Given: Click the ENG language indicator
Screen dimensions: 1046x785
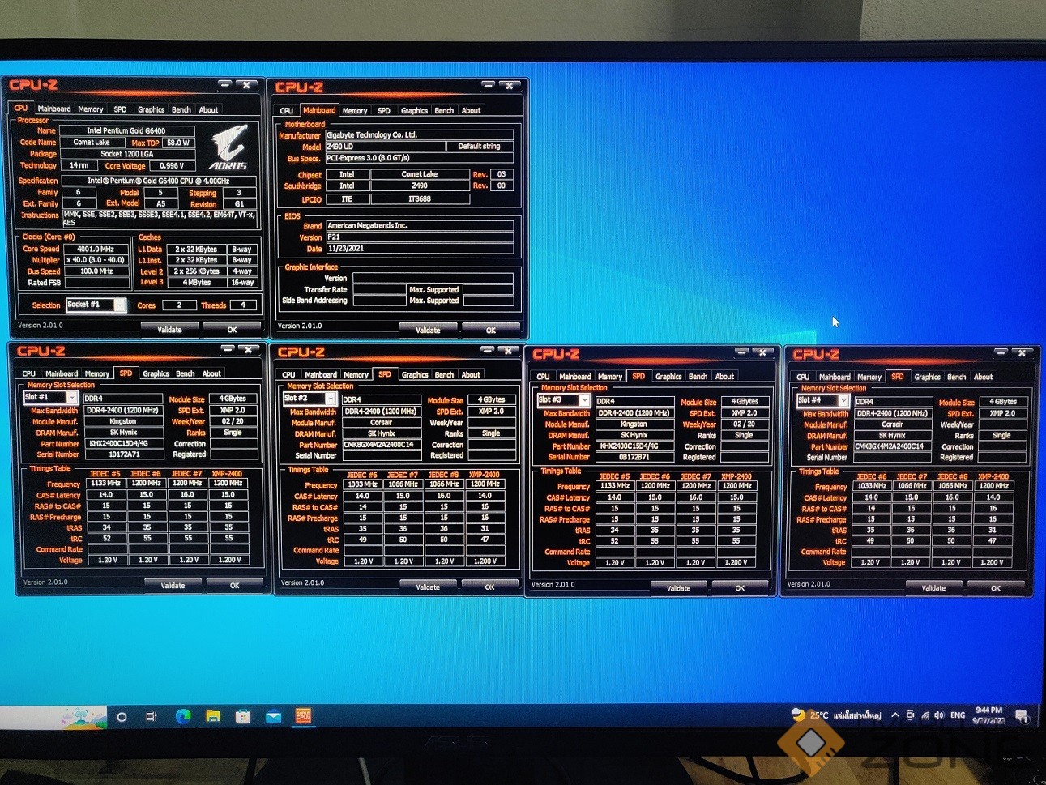Looking at the screenshot, I should (958, 715).
